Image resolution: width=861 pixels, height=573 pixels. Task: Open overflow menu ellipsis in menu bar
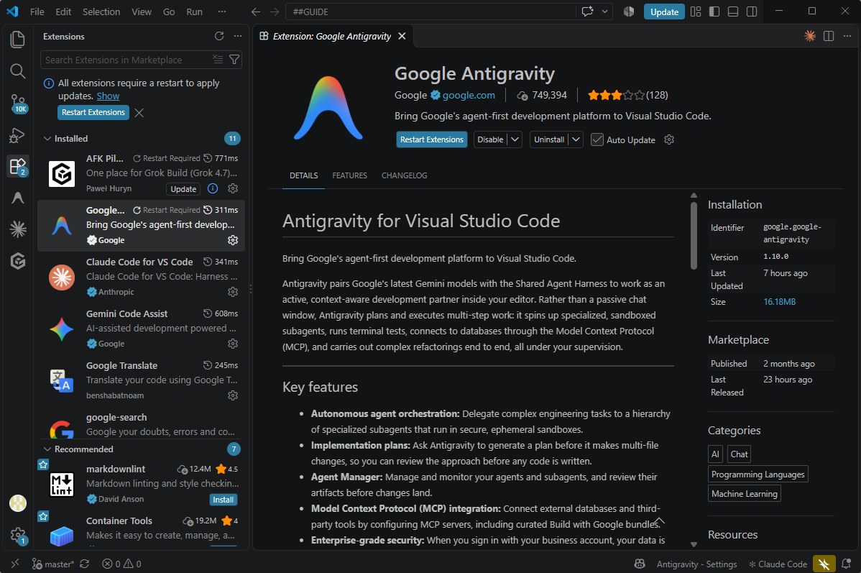[x=222, y=12]
